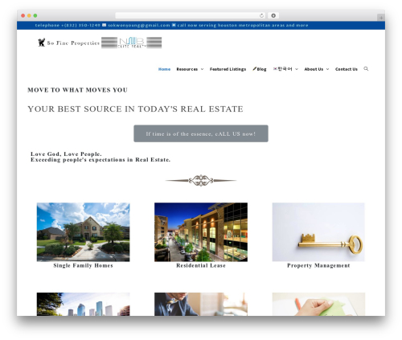The image size is (402, 340).
Task: Open the city skyline thumbnail image
Action: point(83,304)
